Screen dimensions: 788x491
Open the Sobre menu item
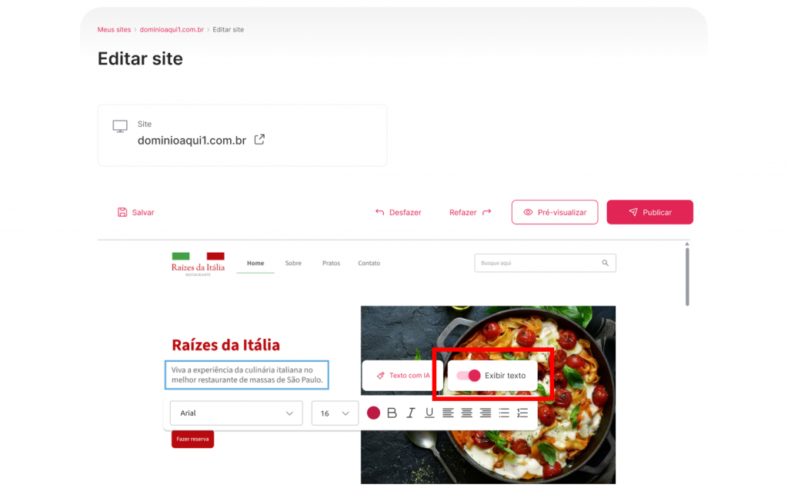[293, 263]
